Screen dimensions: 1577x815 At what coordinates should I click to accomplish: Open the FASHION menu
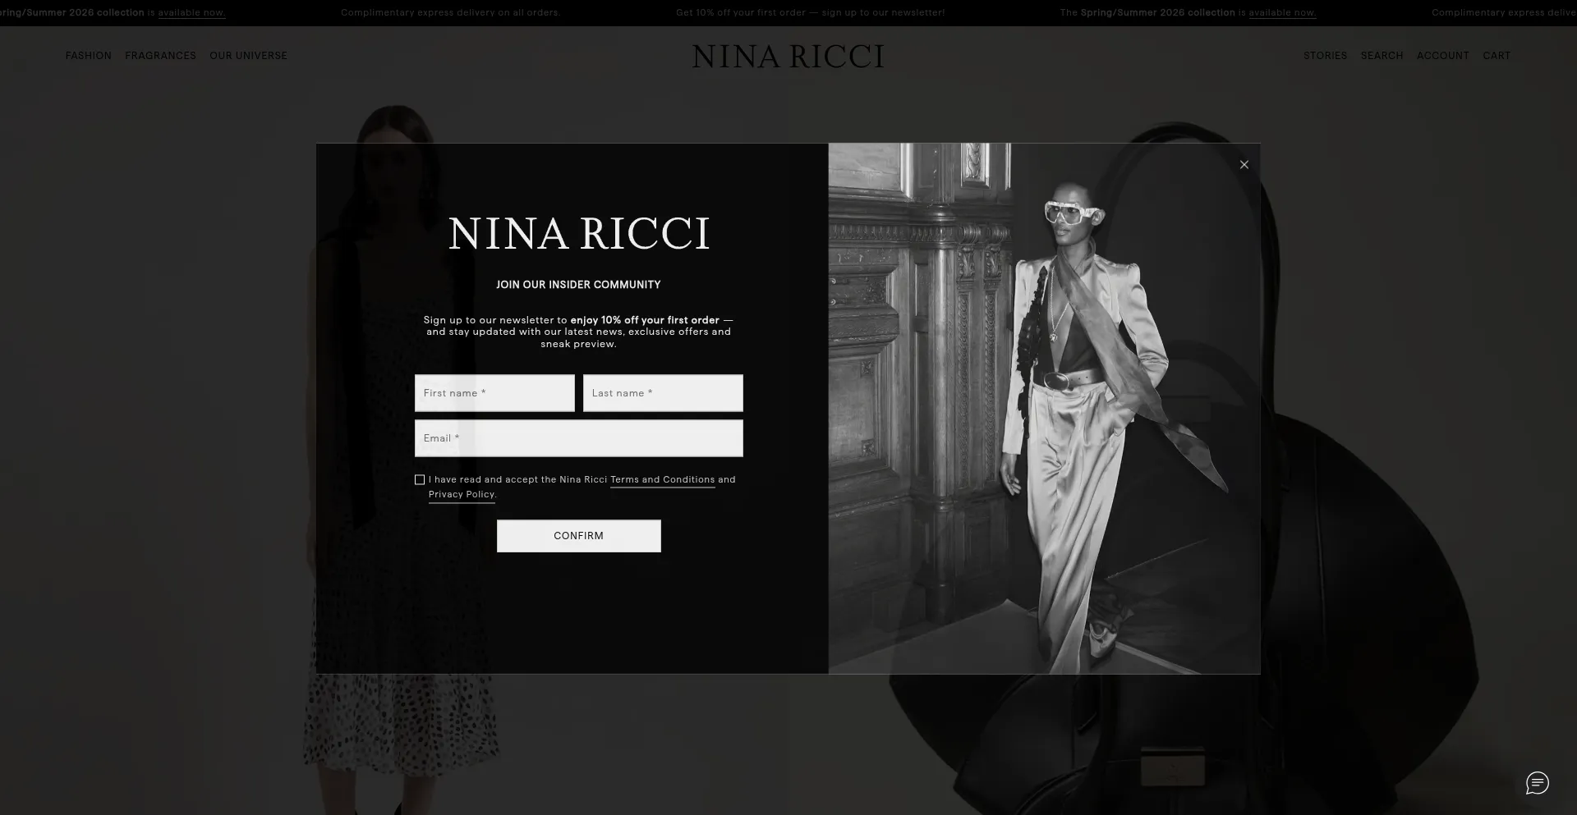click(89, 56)
